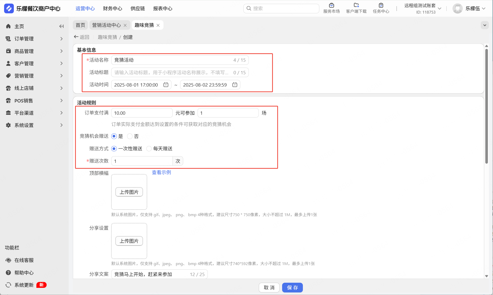
Task: Click the 客户端下载 download icon
Action: (x=356, y=5)
